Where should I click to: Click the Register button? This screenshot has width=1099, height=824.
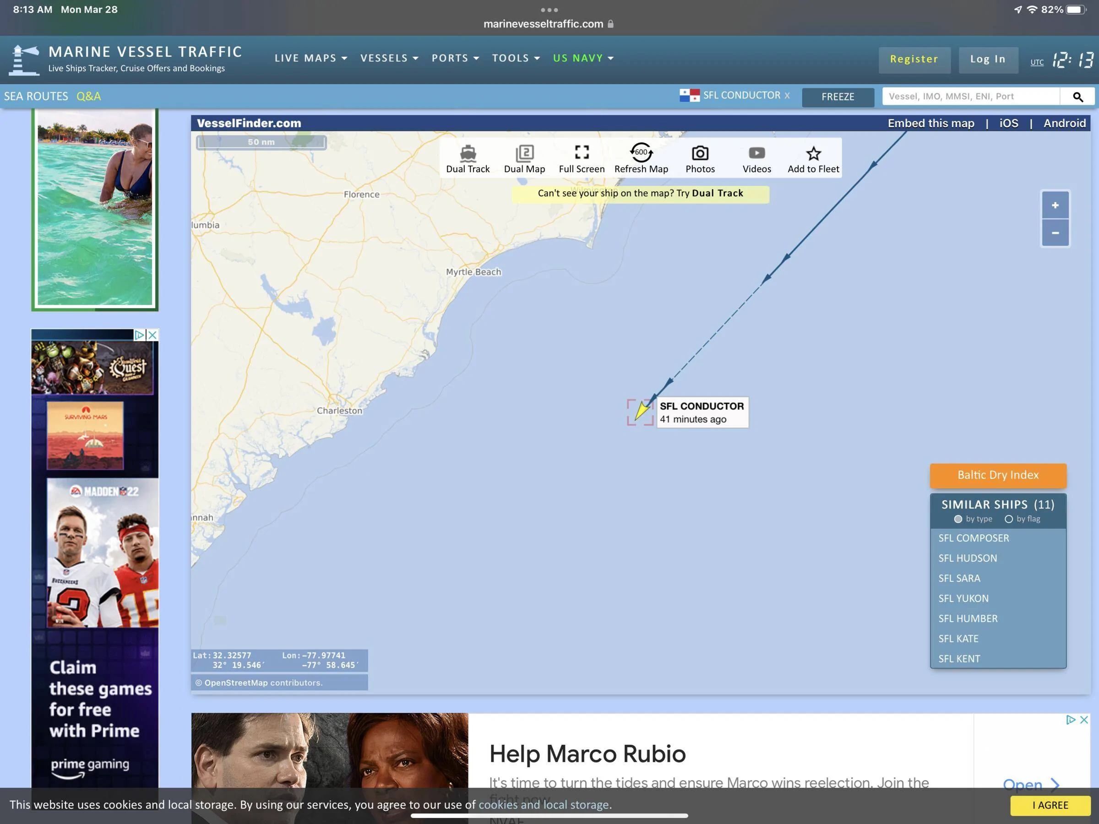pyautogui.click(x=914, y=60)
